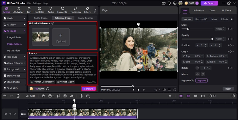The height and width of the screenshot is (120, 238).
Task: Toggle track visibility eye icon
Action: click(10, 114)
